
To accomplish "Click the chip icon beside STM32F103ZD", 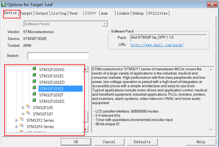I will [34, 81].
